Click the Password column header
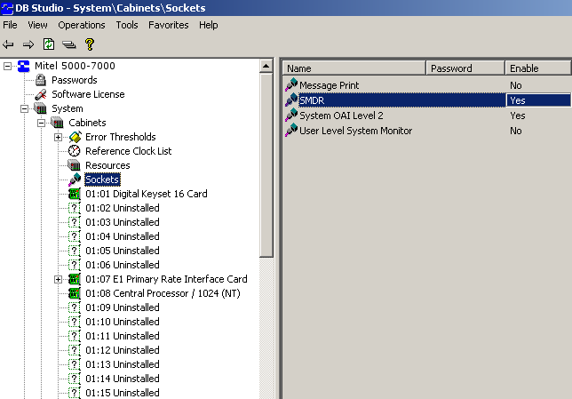Image resolution: width=572 pixels, height=399 pixels. [465, 68]
